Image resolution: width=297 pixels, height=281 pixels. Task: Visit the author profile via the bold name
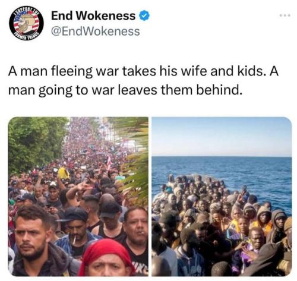[93, 15]
